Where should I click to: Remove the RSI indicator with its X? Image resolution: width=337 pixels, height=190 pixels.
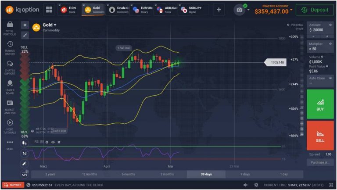59,142
